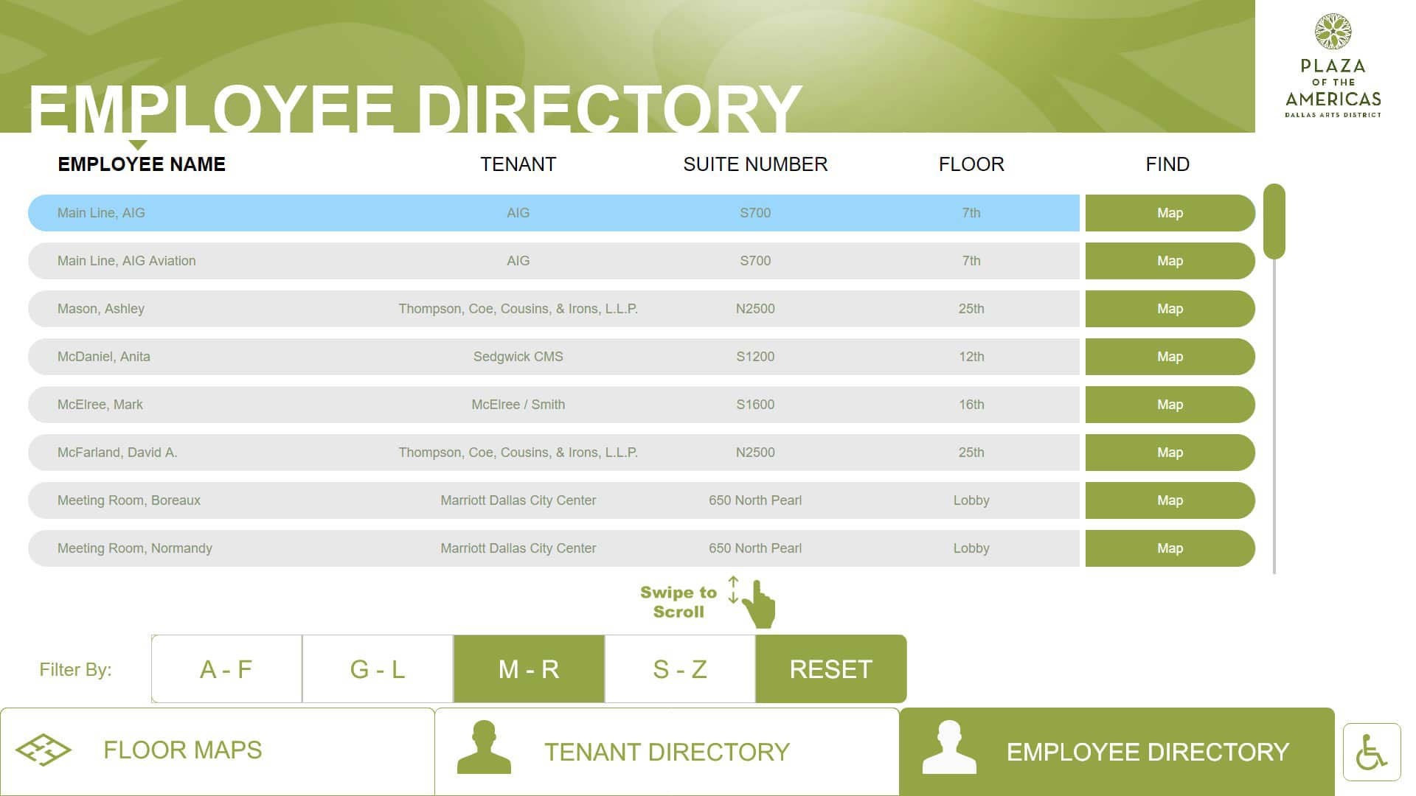Select Employee Directory tab
This screenshot has width=1416, height=796.
point(1117,752)
